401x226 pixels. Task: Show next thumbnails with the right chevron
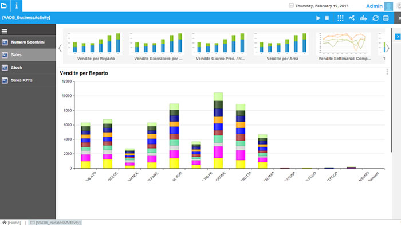pos(388,48)
